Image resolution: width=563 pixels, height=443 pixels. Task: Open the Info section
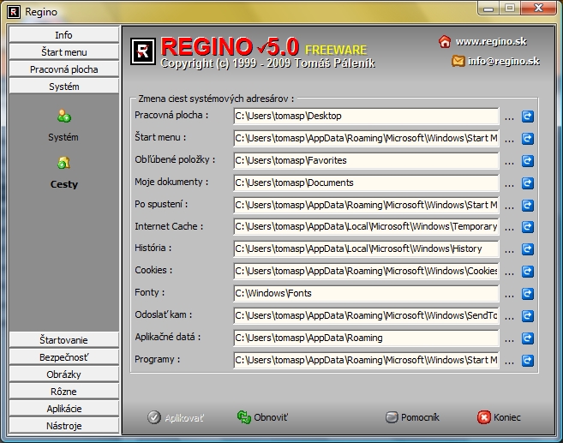coord(64,35)
